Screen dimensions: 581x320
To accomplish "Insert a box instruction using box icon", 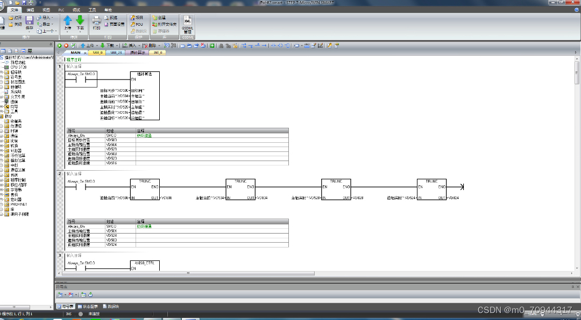I will [287, 46].
